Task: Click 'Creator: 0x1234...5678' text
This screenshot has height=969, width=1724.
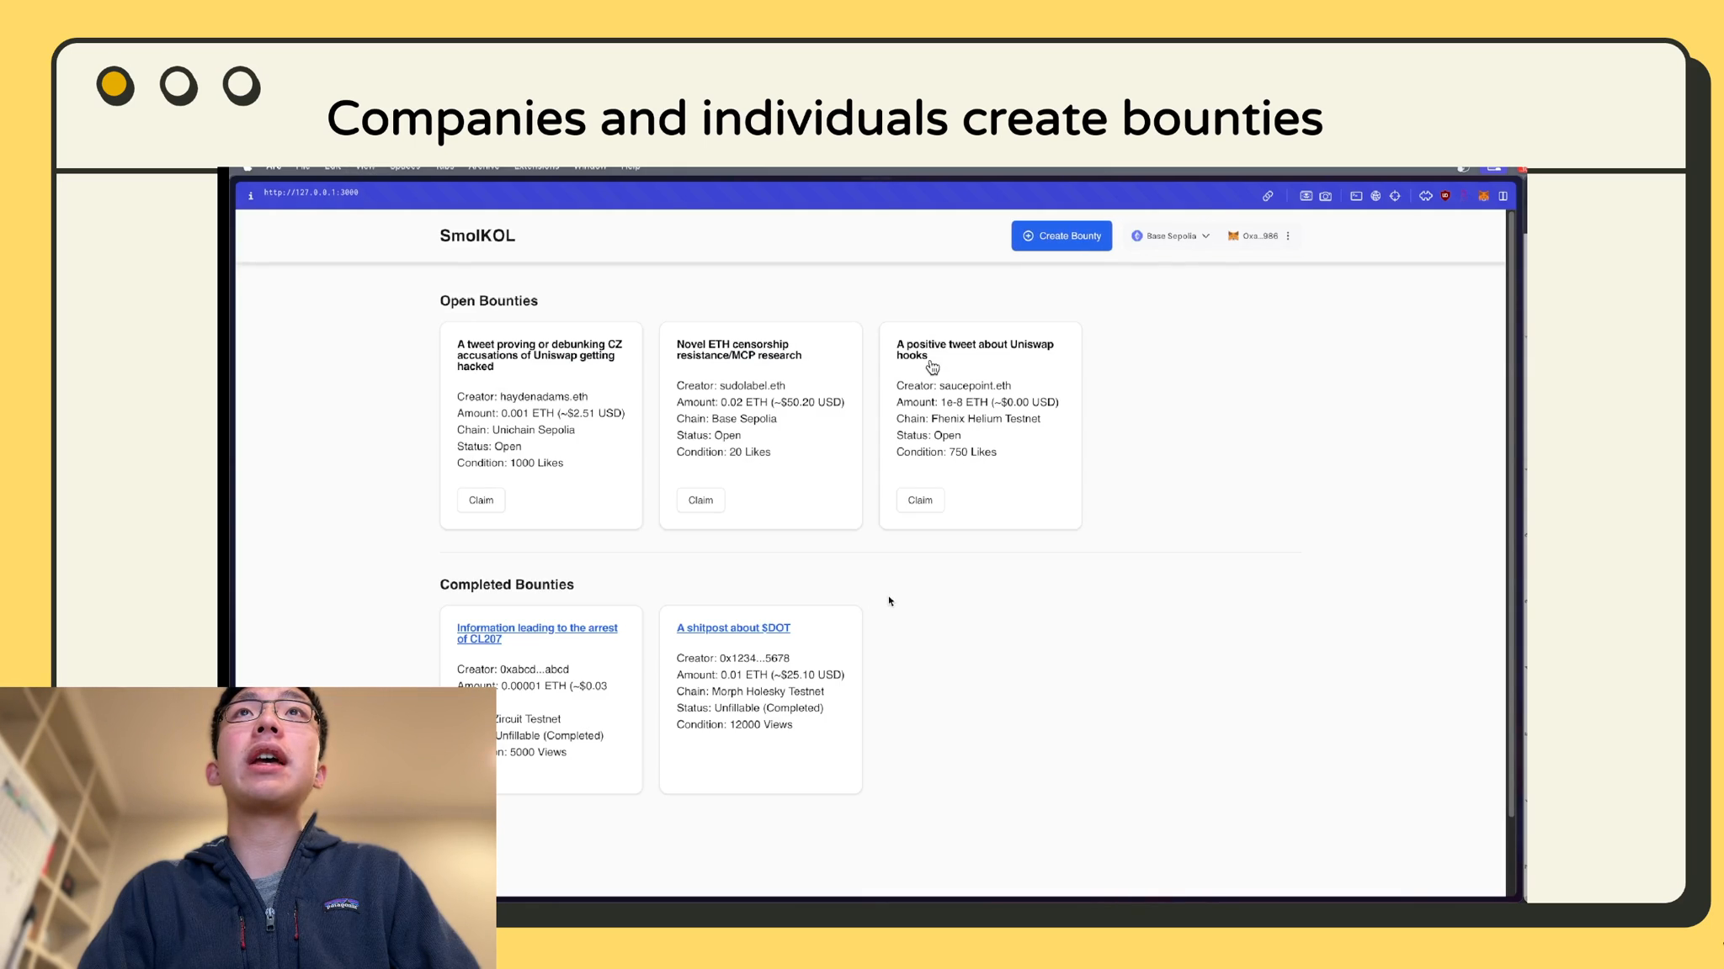Action: click(733, 659)
